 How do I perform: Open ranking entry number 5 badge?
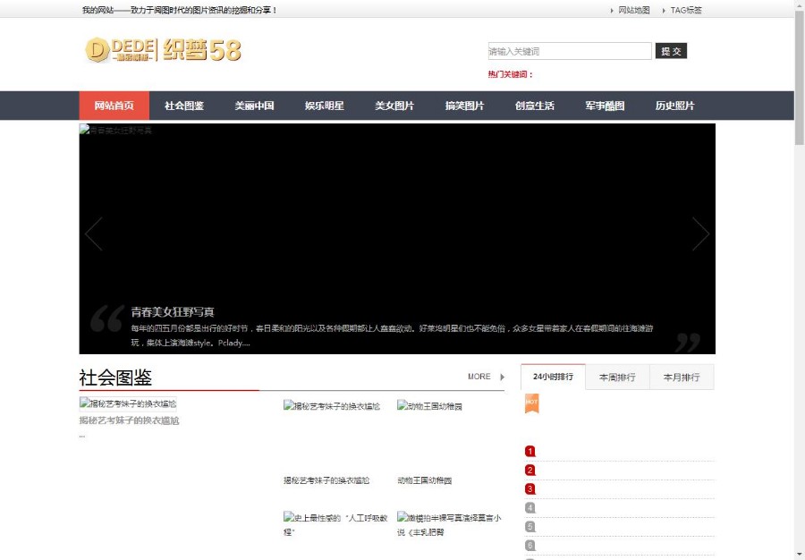pos(530,527)
